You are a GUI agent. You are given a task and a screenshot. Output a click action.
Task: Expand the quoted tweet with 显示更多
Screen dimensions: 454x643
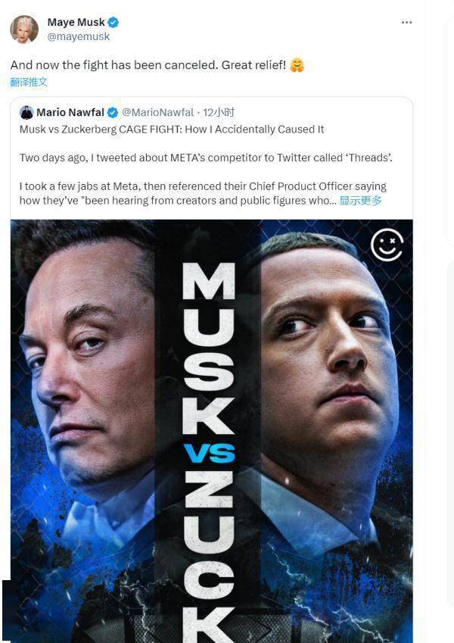point(361,201)
